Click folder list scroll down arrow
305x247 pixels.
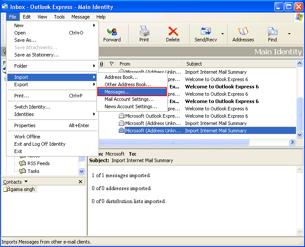(81, 171)
